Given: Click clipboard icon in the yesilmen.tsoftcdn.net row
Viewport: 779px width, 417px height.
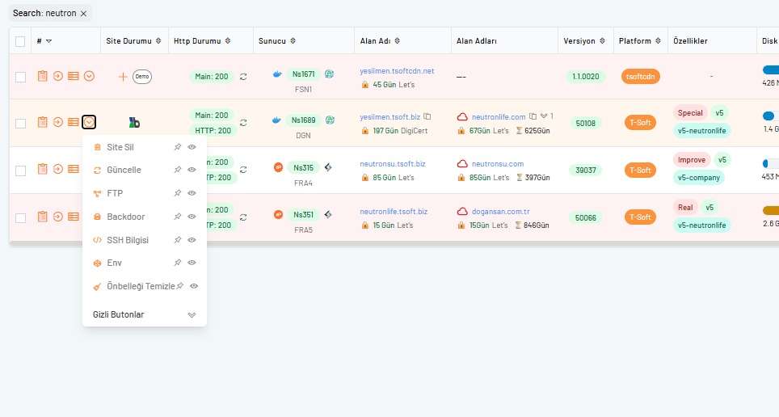Looking at the screenshot, I should (x=43, y=76).
